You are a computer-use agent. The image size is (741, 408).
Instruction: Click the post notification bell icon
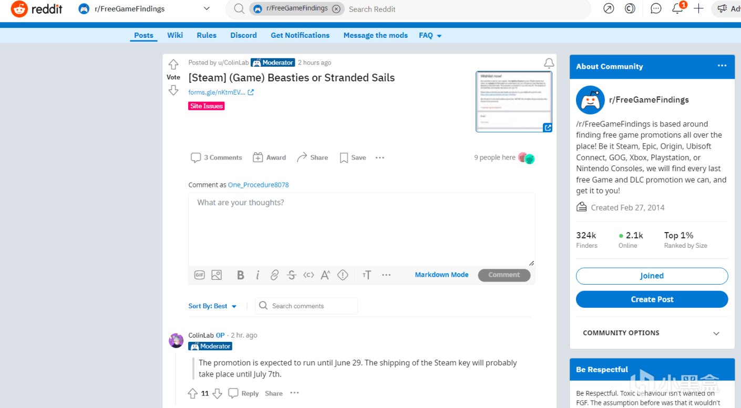(549, 64)
